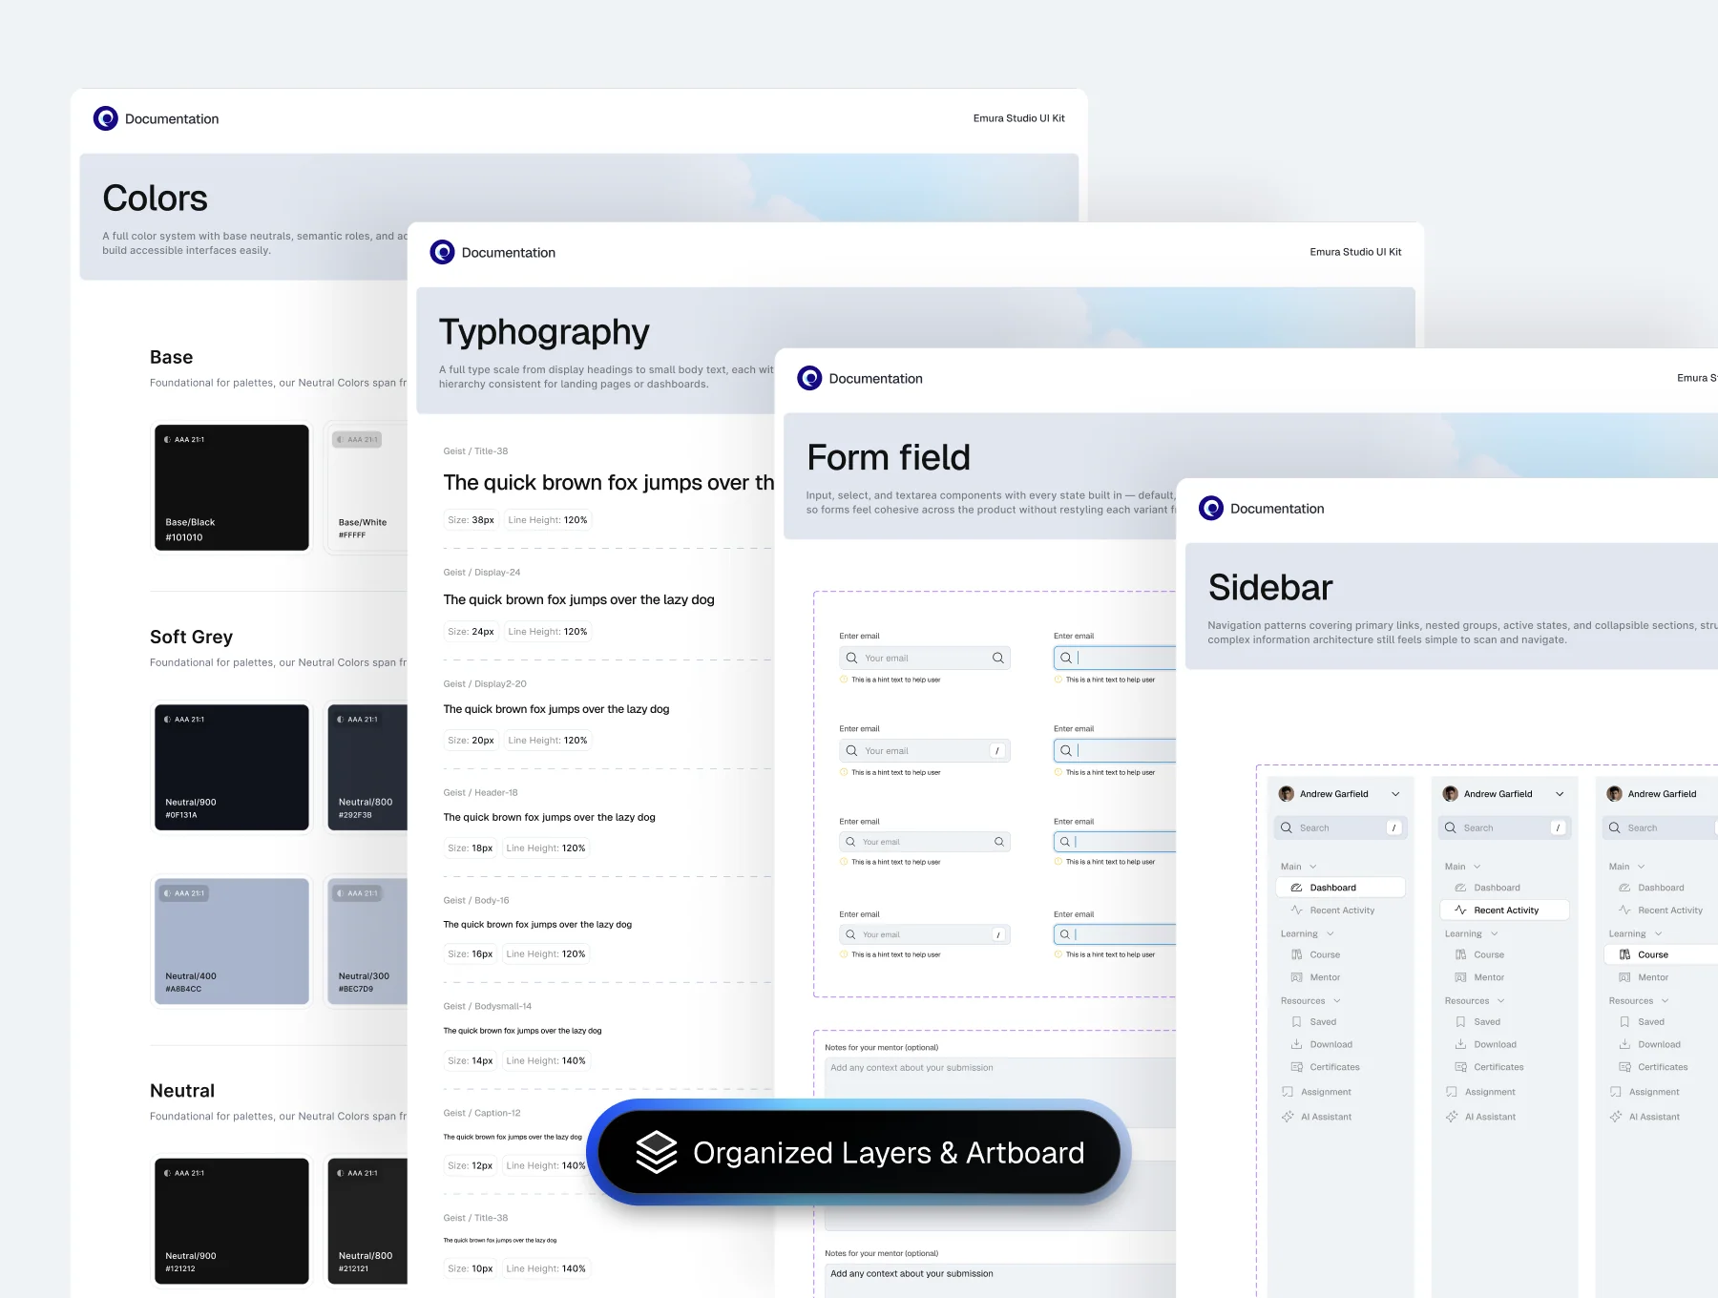
Task: Collapse Learning section in Dashboard-highlighted sidebar
Action: point(1330,934)
